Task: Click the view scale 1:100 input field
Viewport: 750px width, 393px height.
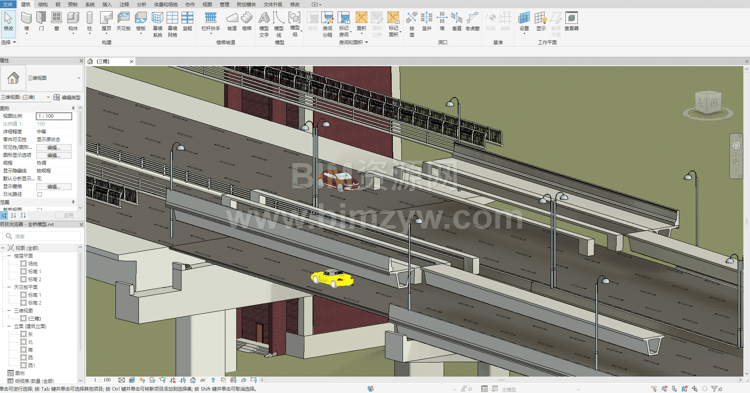Action: click(54, 116)
